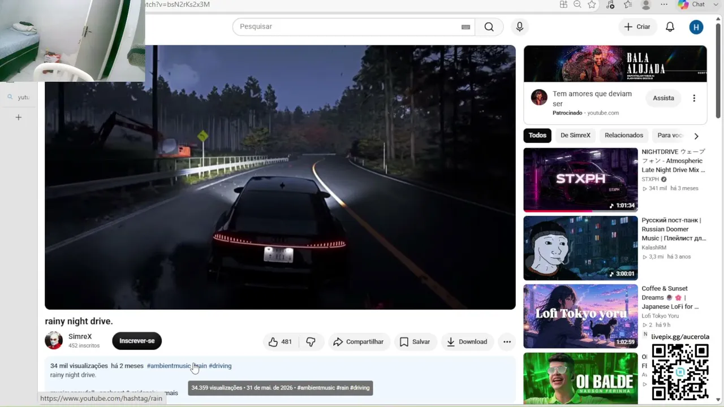The image size is (724, 407).
Task: Open the browser favorites list
Action: [628, 5]
